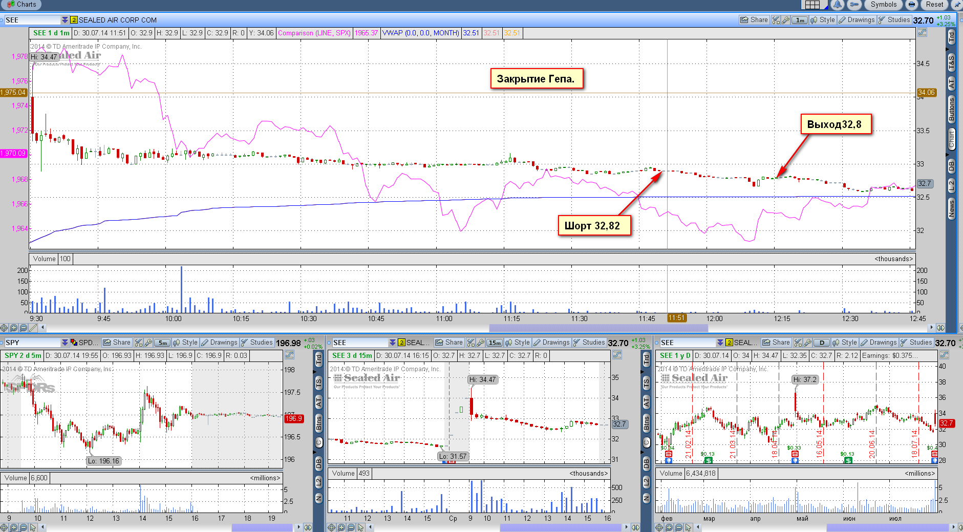Open Drawings menu in SPY chart
Image resolution: width=963 pixels, height=532 pixels.
pos(219,343)
